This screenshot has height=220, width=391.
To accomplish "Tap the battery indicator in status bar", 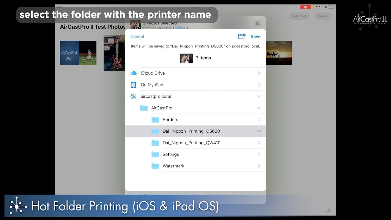I will pyautogui.click(x=331, y=7).
